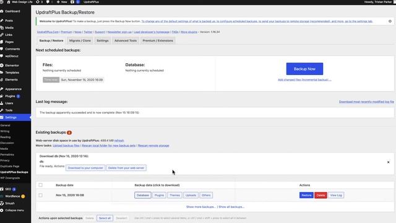Download the Others backup data
396x223 pixels.
click(206, 195)
